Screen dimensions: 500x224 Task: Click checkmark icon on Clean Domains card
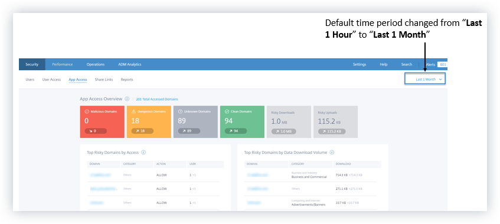(227, 112)
